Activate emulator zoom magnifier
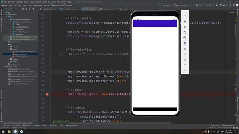 pos(185,49)
